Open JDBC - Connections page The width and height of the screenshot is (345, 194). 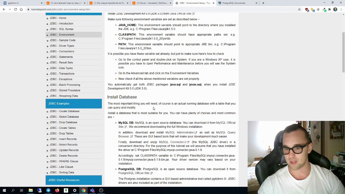tap(62, 51)
